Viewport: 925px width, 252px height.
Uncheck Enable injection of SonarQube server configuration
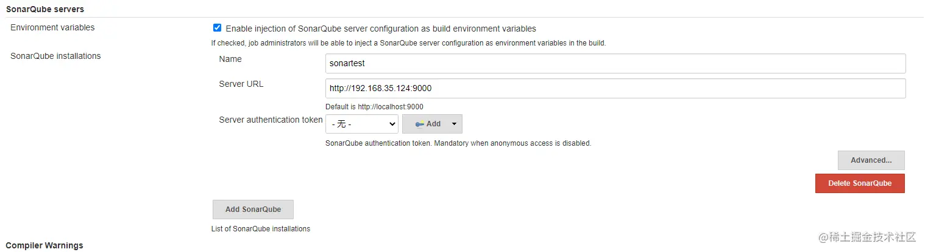click(217, 28)
